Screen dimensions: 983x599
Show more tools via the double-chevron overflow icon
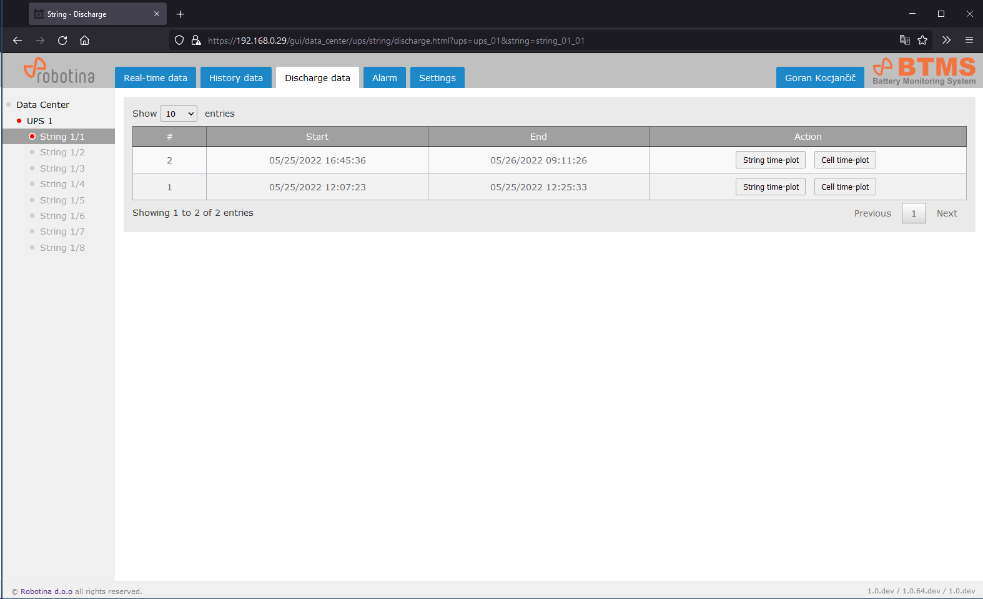tap(947, 41)
